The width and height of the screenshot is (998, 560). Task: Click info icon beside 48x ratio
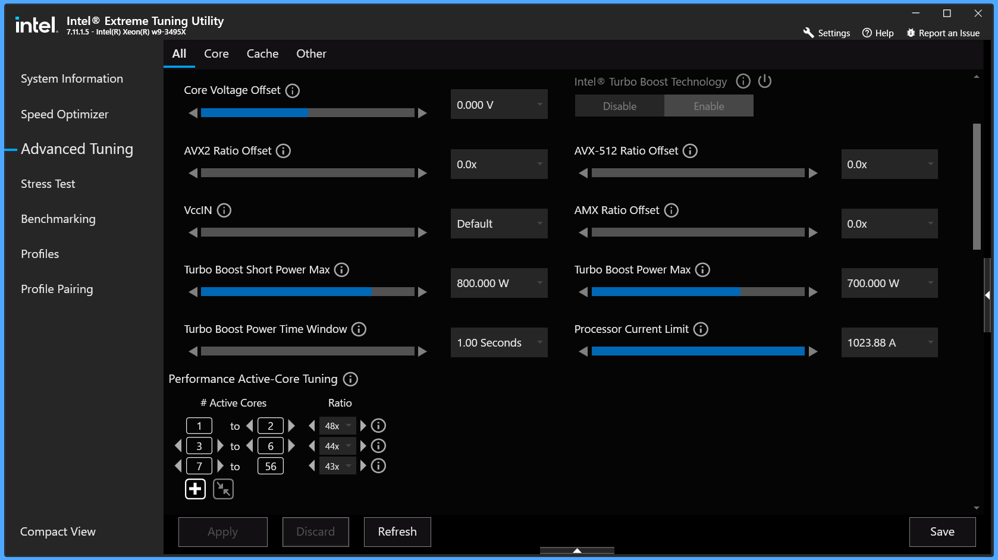click(378, 426)
